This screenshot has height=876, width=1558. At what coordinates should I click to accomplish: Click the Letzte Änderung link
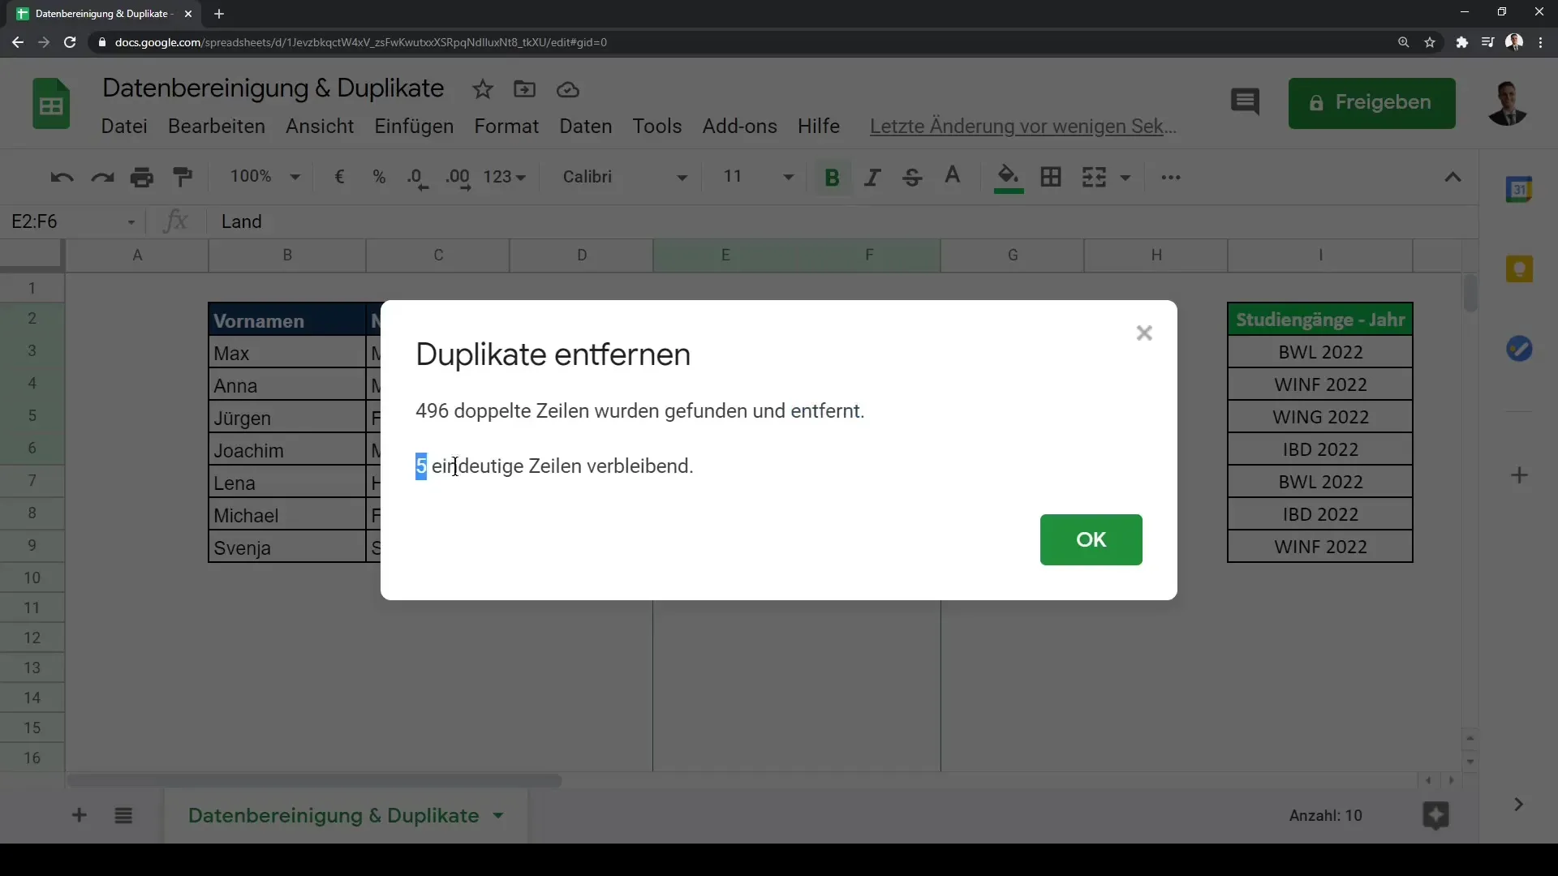1023,127
